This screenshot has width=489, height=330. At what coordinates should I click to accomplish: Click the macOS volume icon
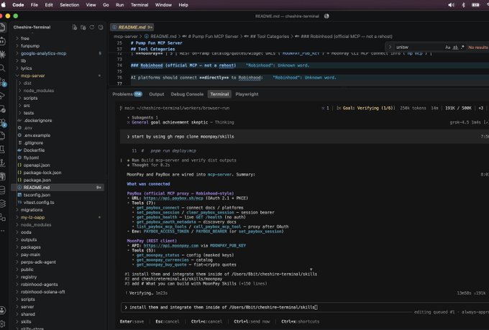click(451, 5)
